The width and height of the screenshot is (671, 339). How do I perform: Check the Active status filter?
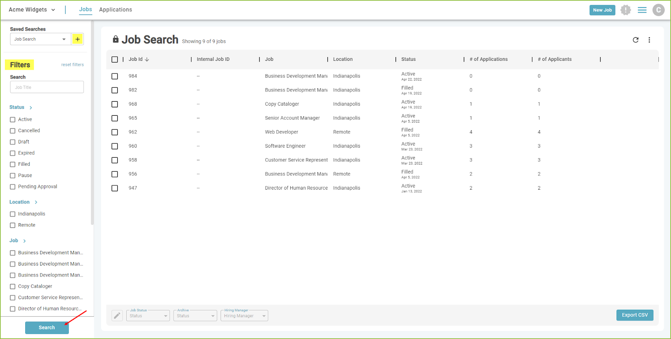pos(13,120)
